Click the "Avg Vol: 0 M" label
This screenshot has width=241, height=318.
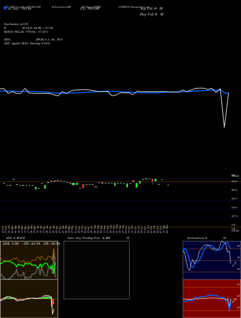tap(151, 9)
